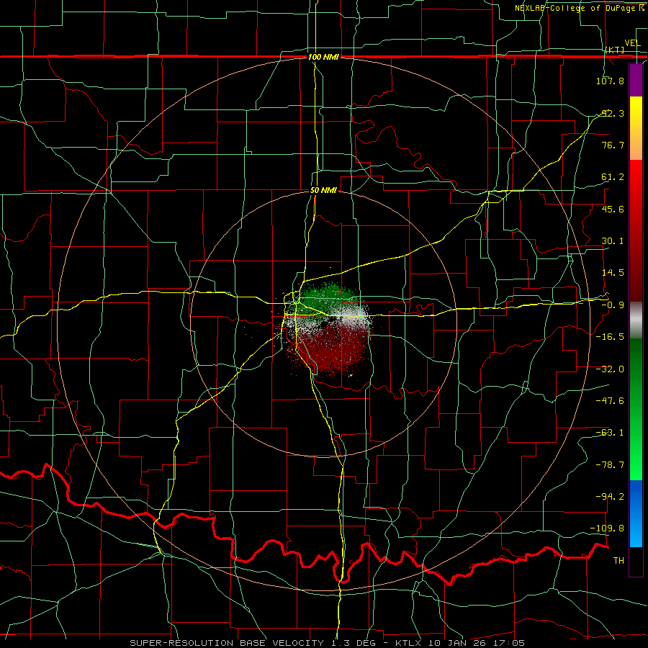Viewport: 648px width, 648px height.
Task: Click the 92.3 legend value
Action: coord(612,113)
